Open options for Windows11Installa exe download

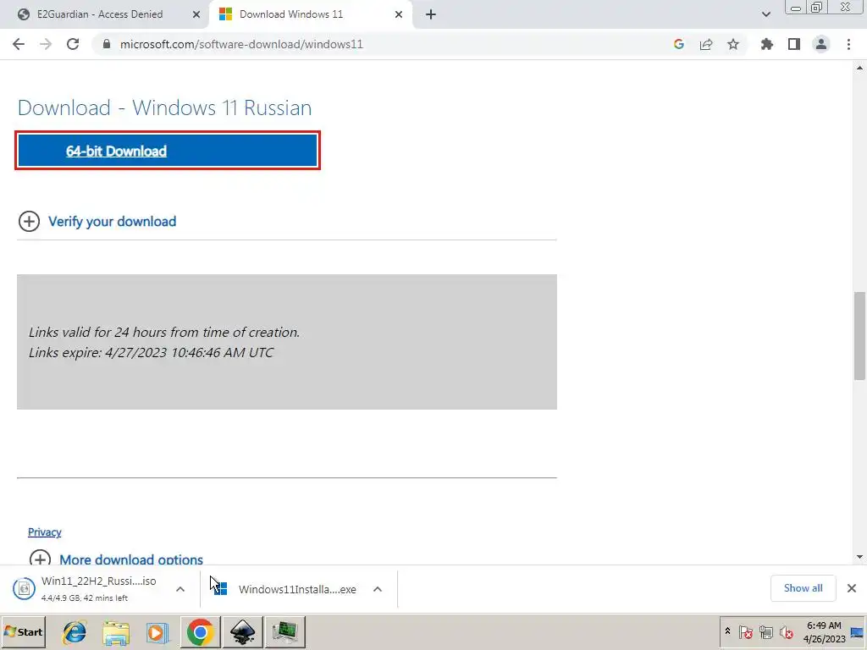tap(378, 589)
